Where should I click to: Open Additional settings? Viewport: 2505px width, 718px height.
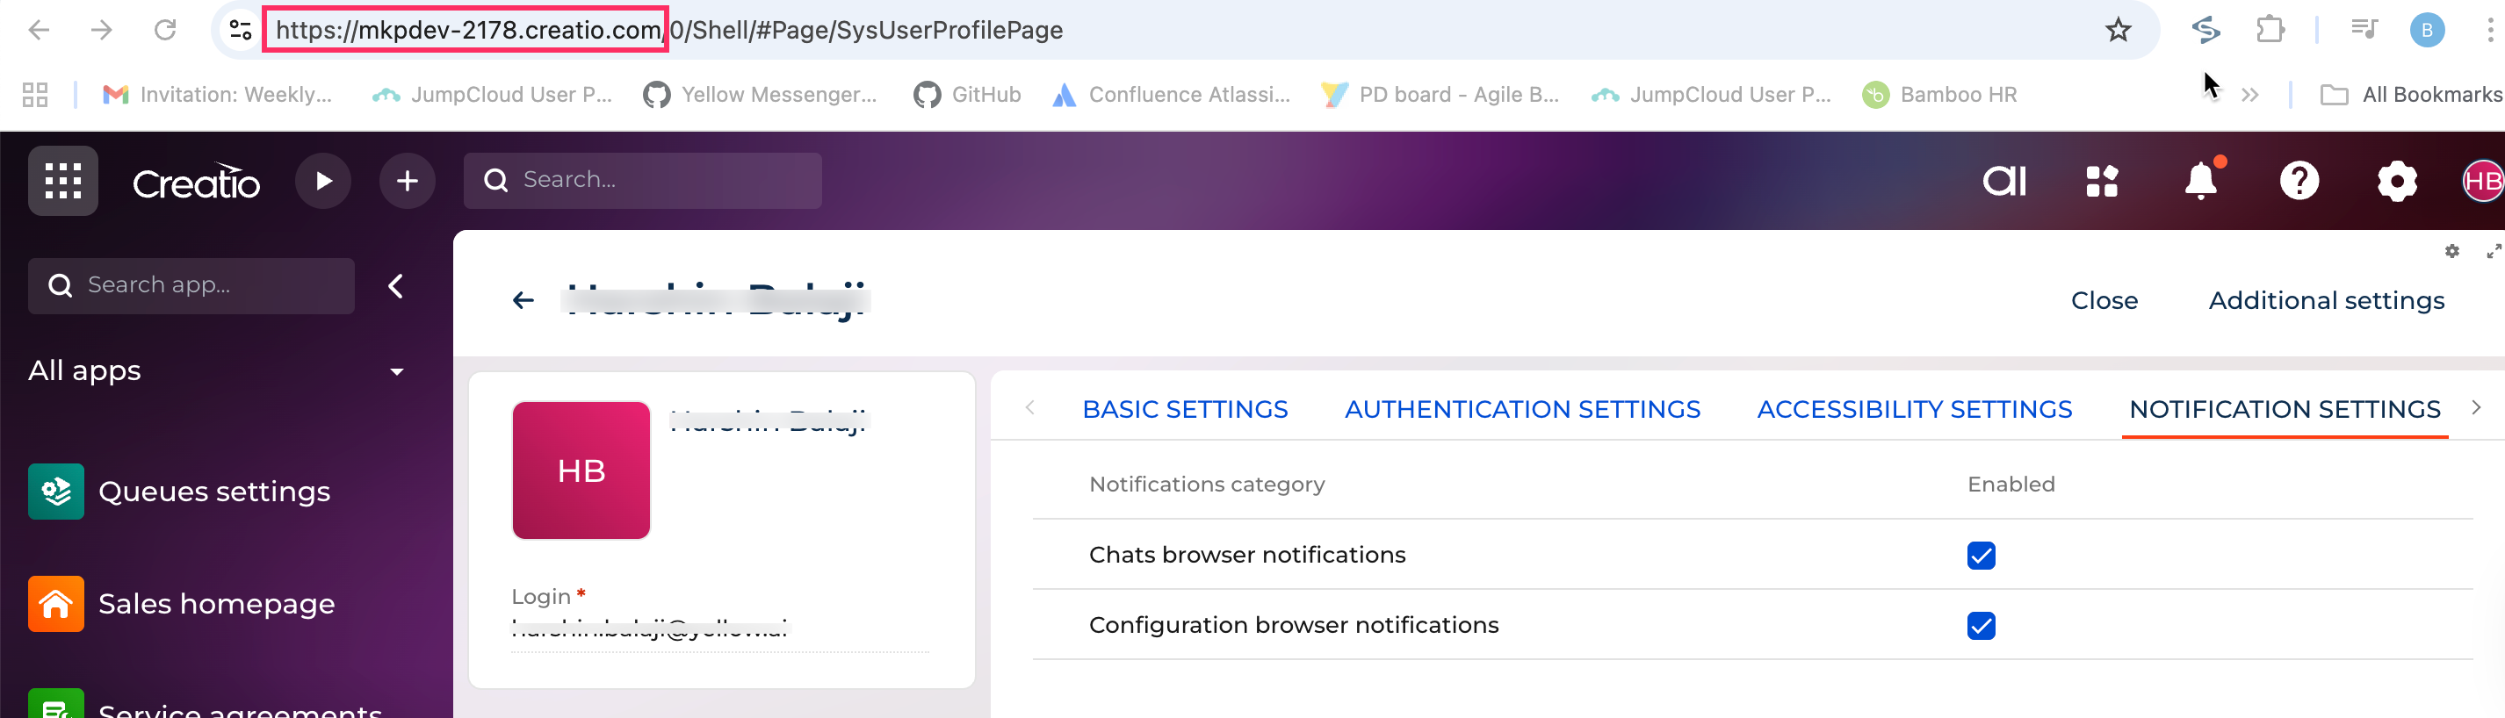2326,300
